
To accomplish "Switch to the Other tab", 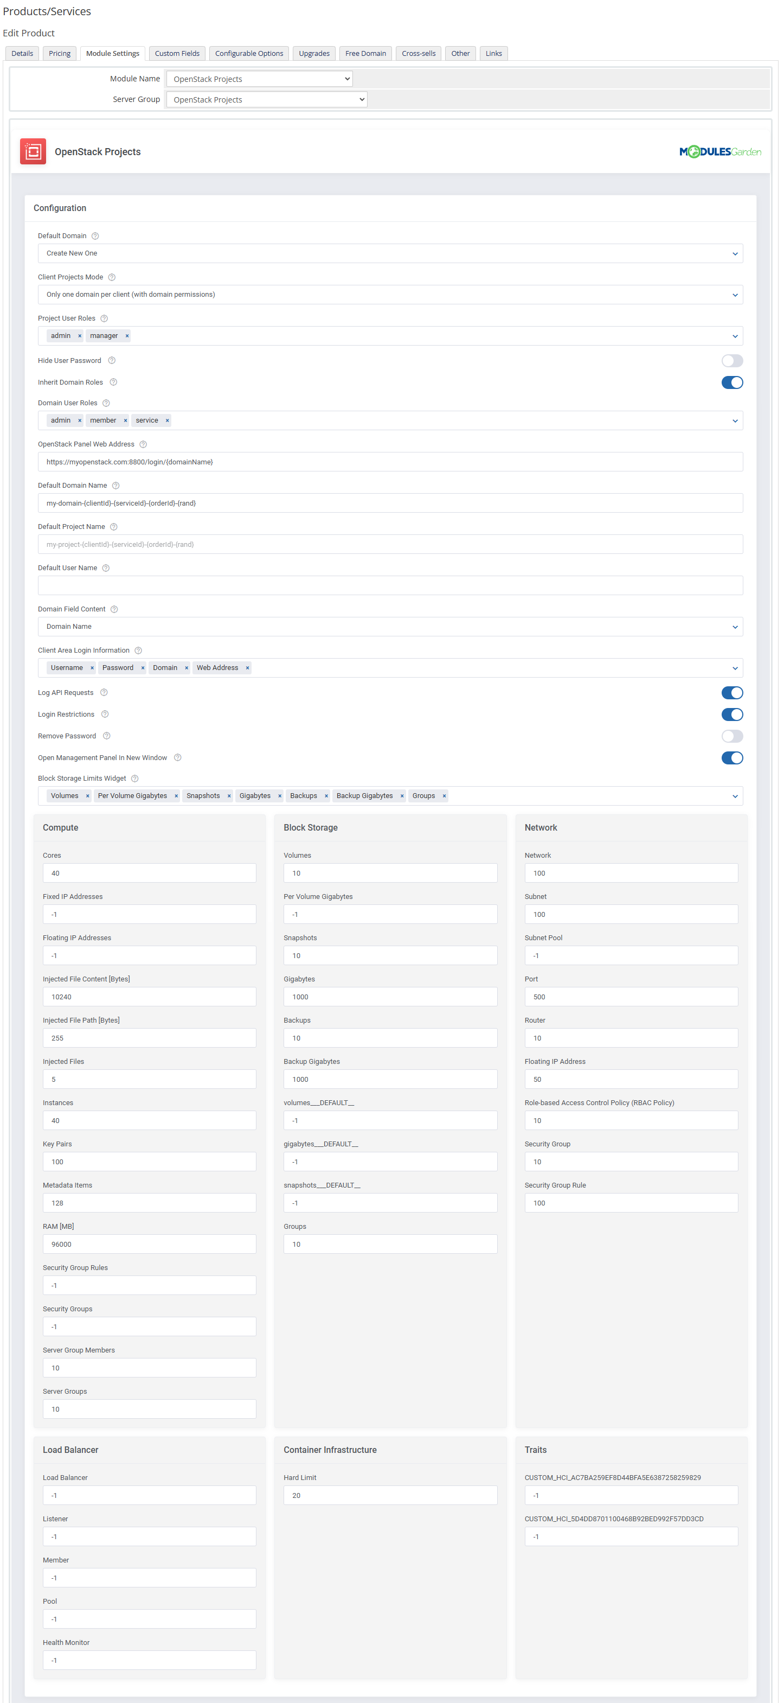I will coord(460,54).
